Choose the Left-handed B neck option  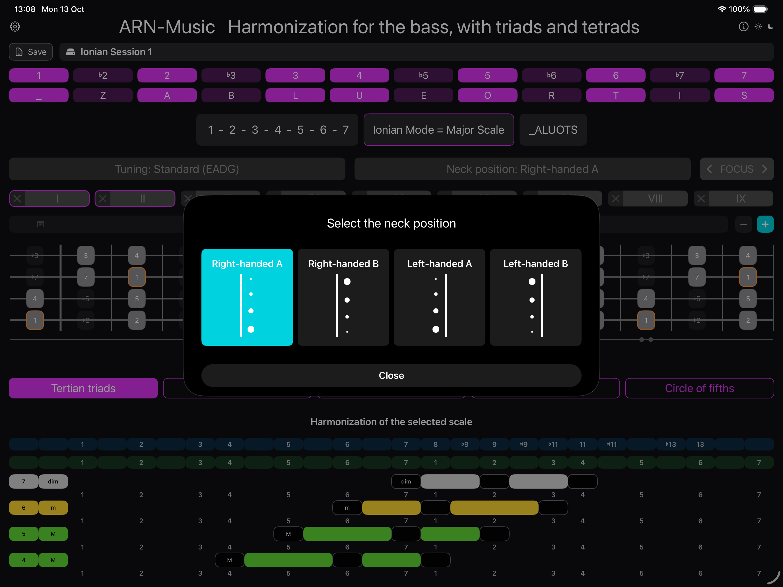[535, 297]
